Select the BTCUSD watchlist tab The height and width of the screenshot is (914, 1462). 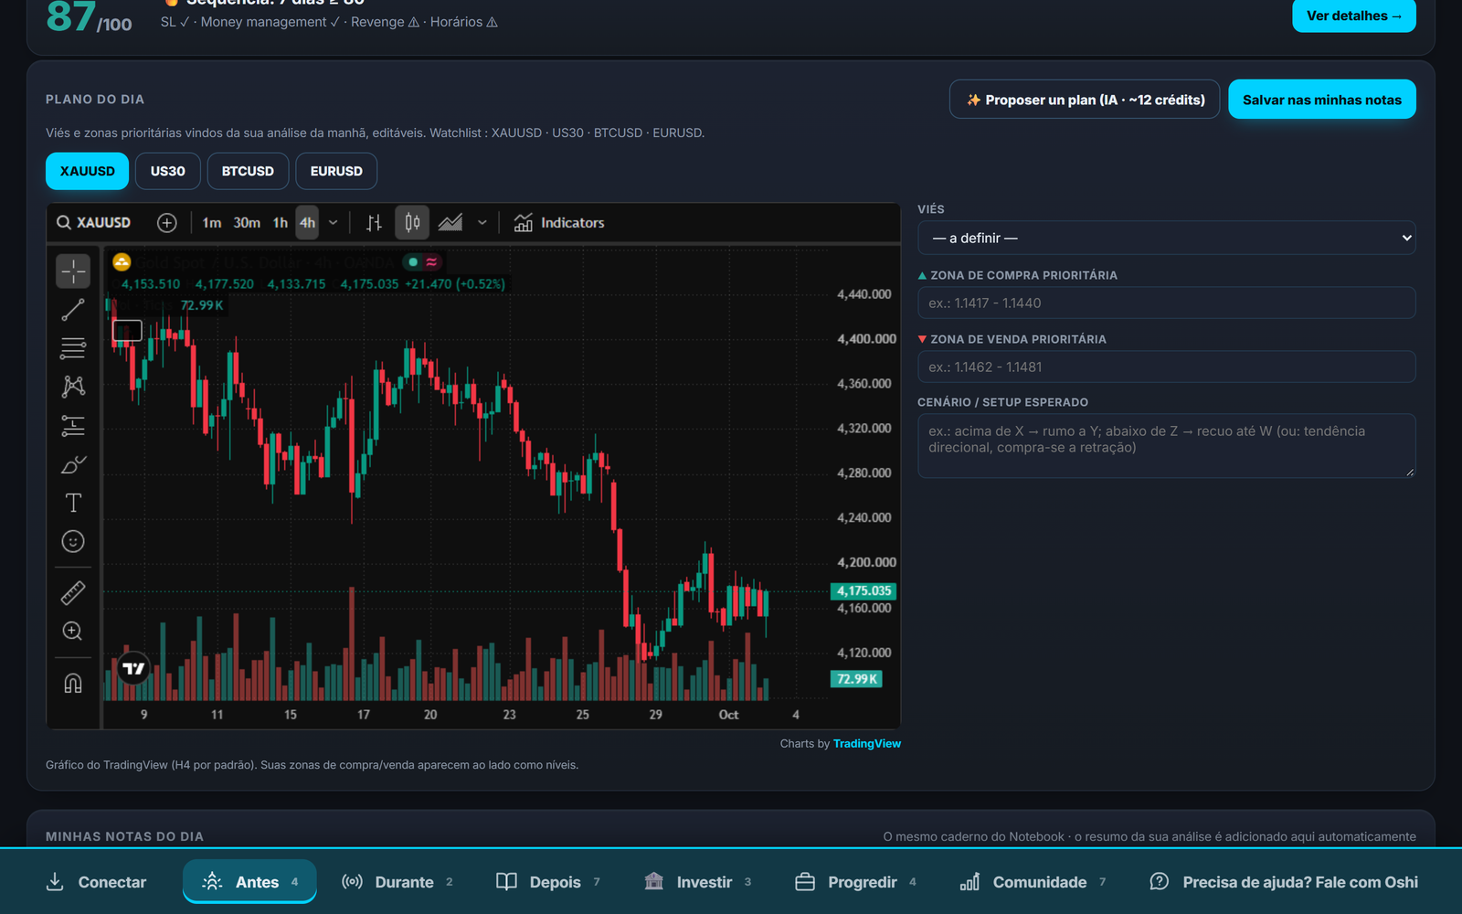point(248,171)
